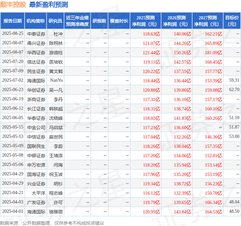Click the date 2025-08-25
241x226 pixels.
point(13,34)
